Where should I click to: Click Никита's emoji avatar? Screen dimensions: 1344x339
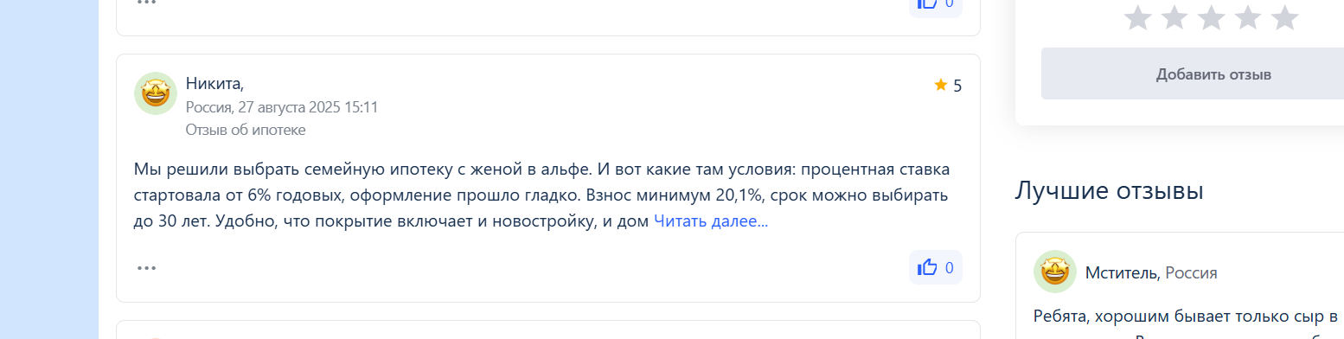coord(156,93)
